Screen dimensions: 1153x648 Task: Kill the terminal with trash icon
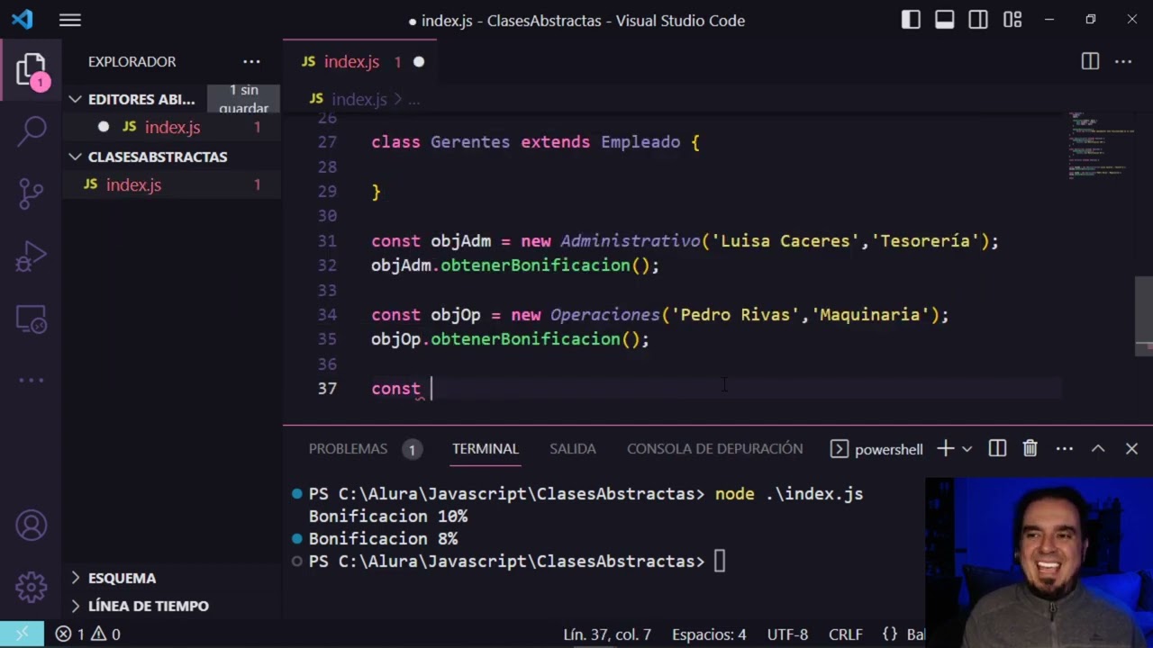[x=1030, y=448]
